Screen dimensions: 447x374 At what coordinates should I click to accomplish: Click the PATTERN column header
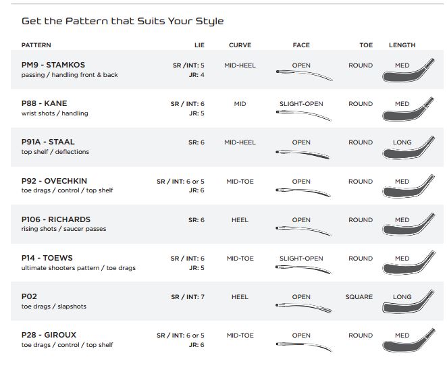tap(36, 45)
